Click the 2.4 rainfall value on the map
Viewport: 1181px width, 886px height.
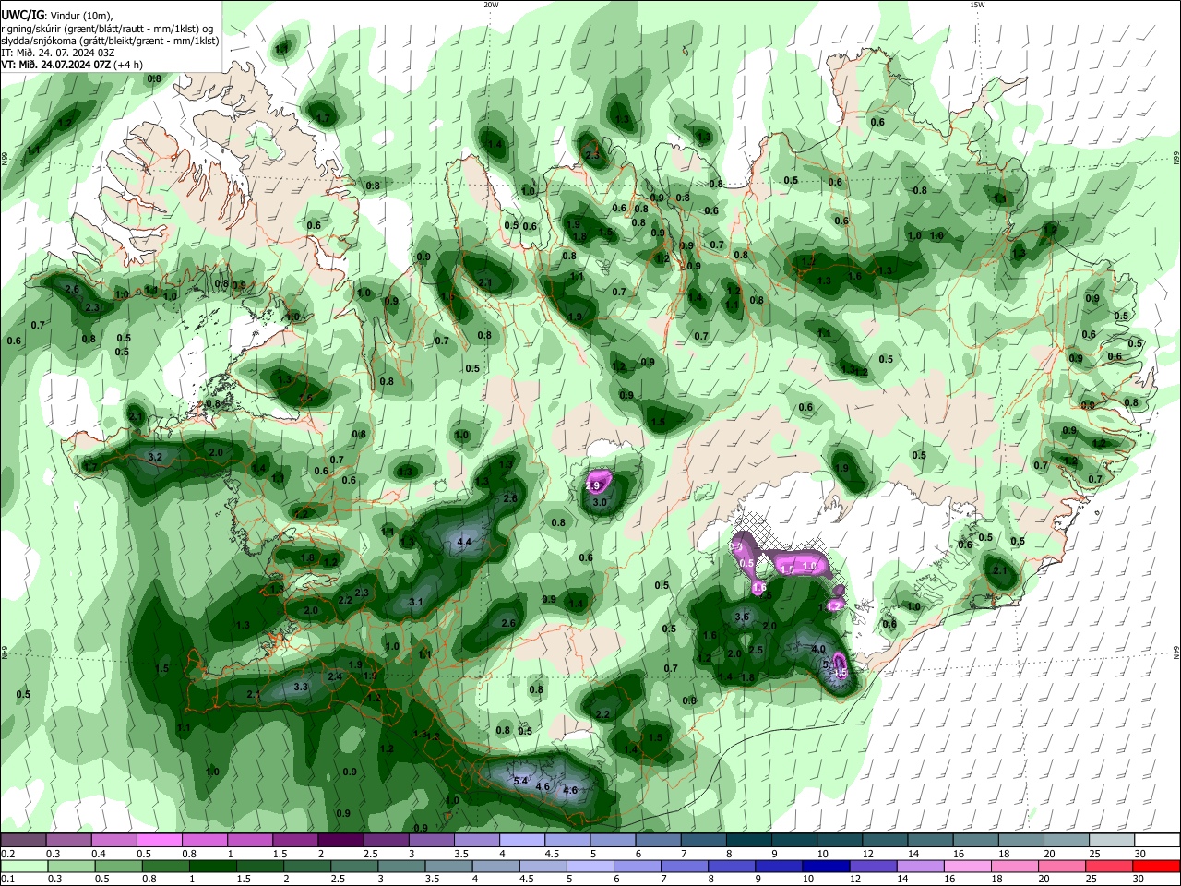336,677
